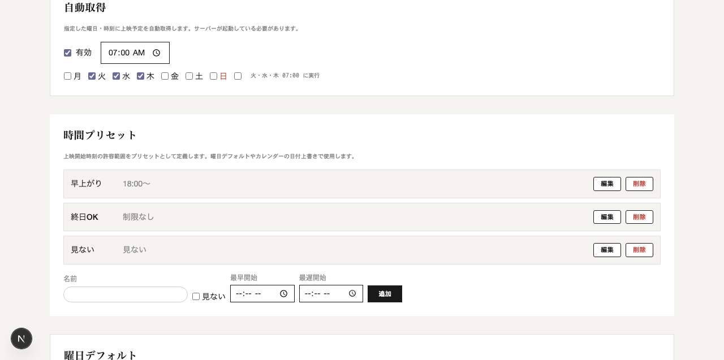Click the N avatar button at bottom left

(x=21, y=339)
